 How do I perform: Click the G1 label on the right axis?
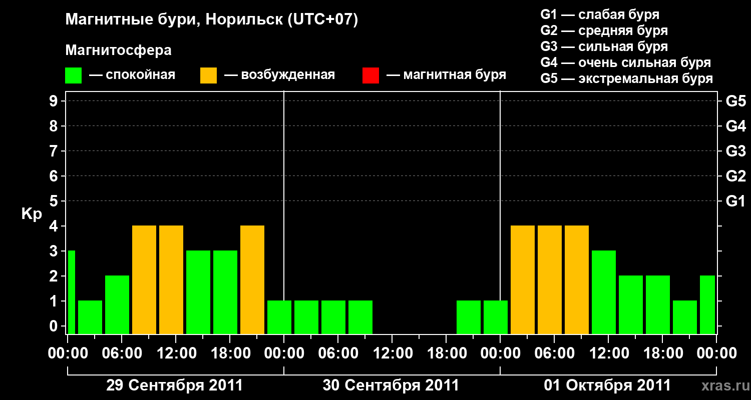pyautogui.click(x=735, y=201)
